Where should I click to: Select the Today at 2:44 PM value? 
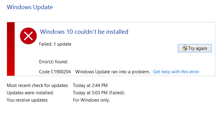(90, 85)
